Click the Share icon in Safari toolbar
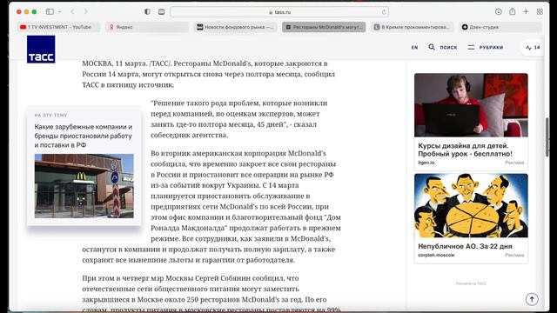The image size is (557, 313). pyautogui.click(x=513, y=11)
